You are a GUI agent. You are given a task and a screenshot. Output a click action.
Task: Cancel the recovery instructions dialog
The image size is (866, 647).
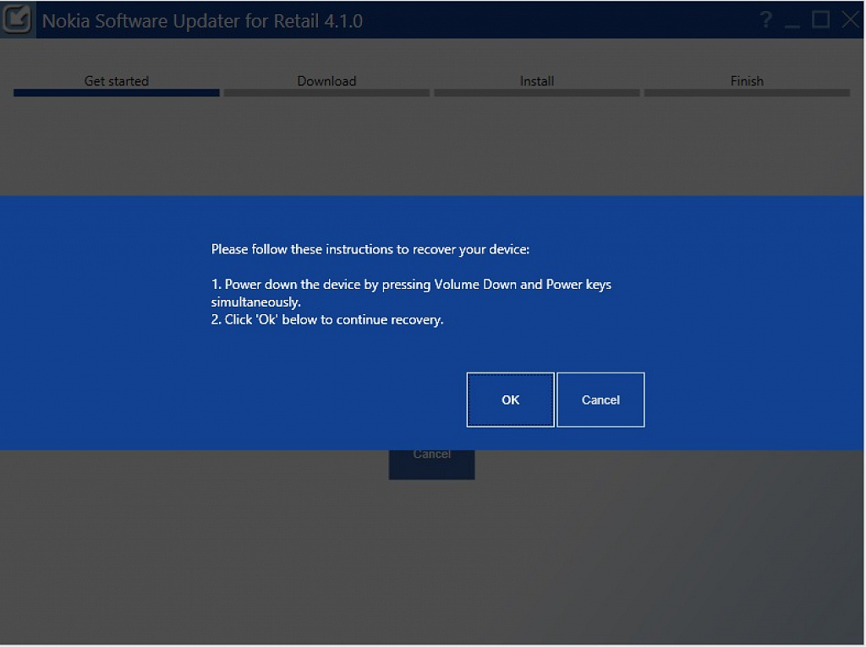(600, 400)
